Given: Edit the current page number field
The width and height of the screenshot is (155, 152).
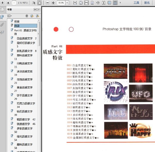Looking at the screenshot, I should [14, 3].
